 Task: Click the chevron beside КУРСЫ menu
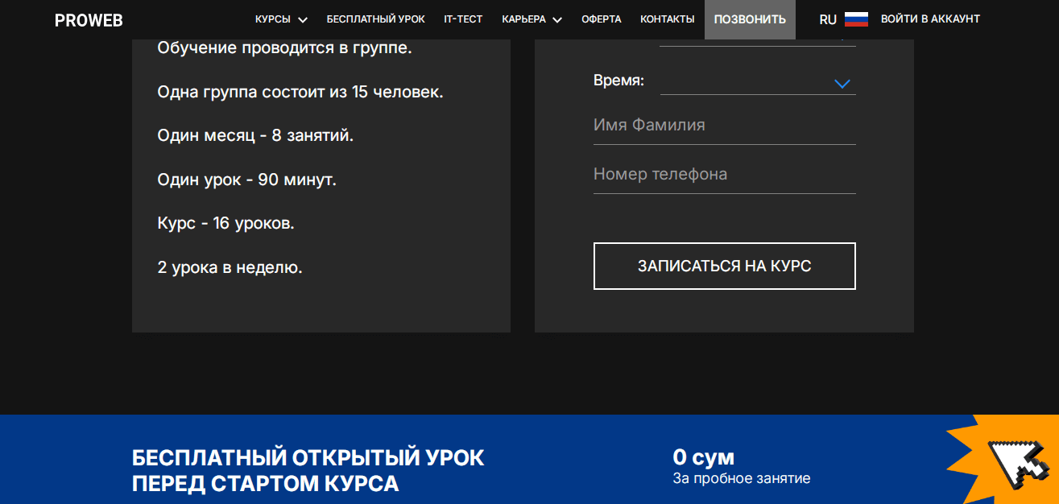tap(303, 19)
